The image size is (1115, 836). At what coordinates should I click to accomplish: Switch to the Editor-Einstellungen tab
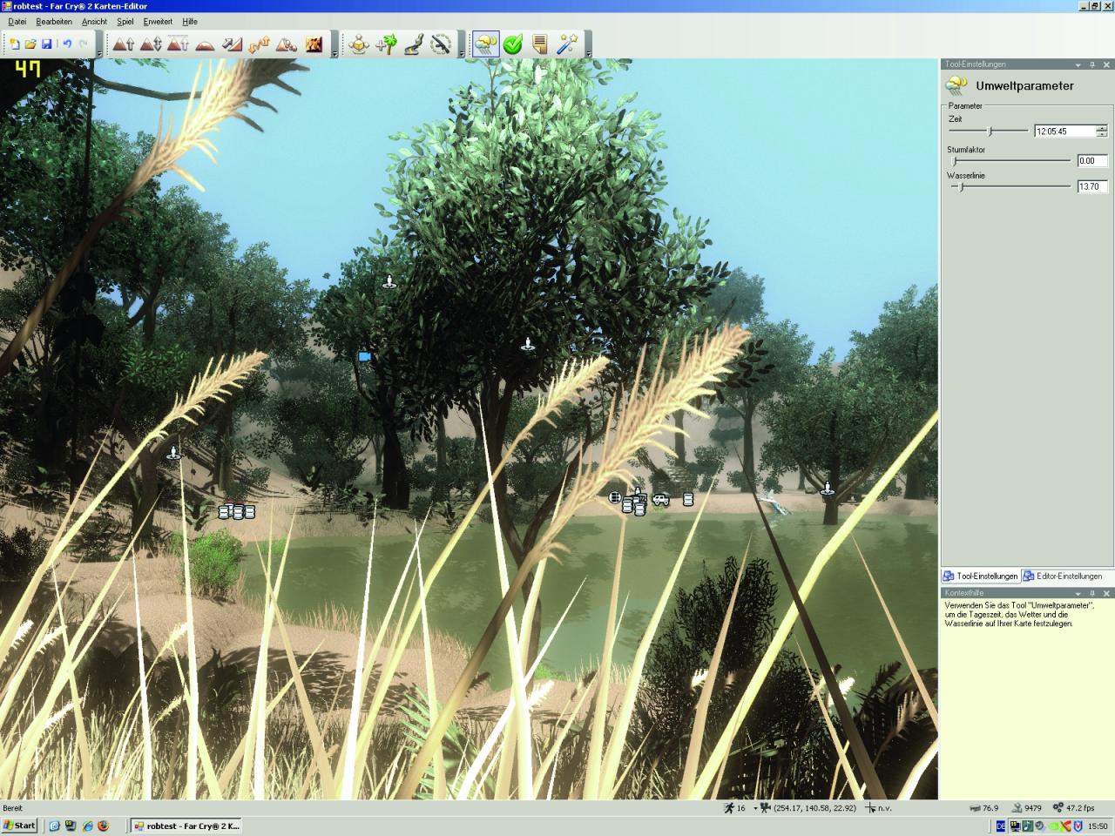1062,576
